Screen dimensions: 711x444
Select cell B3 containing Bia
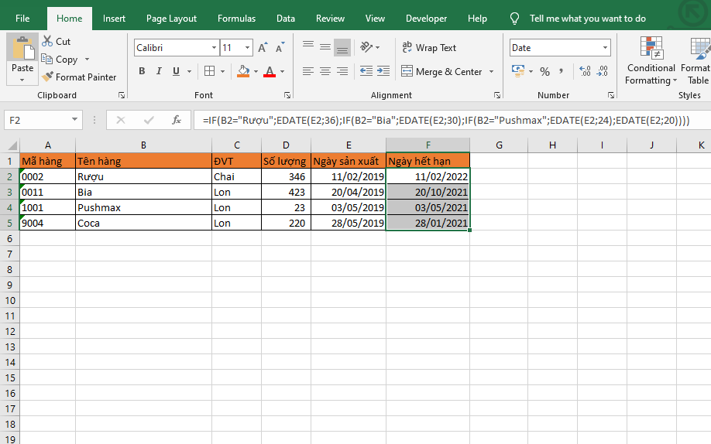pyautogui.click(x=143, y=192)
